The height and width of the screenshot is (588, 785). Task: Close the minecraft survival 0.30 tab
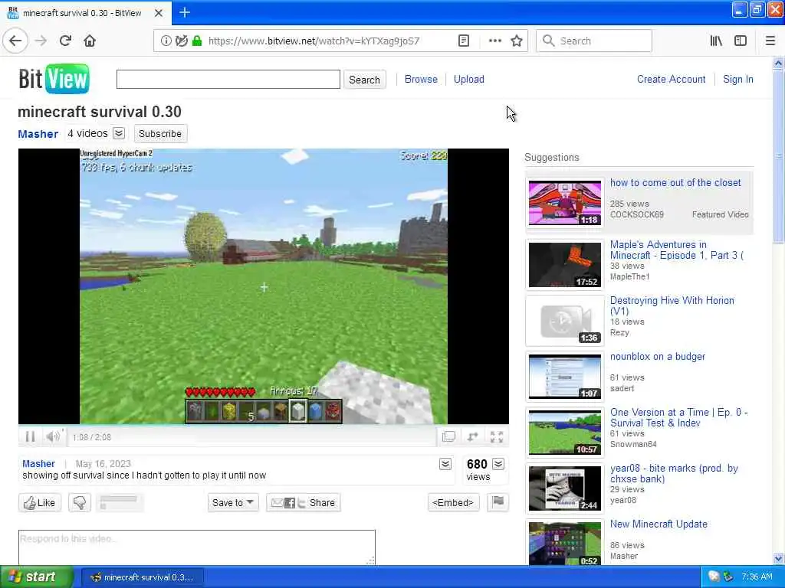click(158, 13)
